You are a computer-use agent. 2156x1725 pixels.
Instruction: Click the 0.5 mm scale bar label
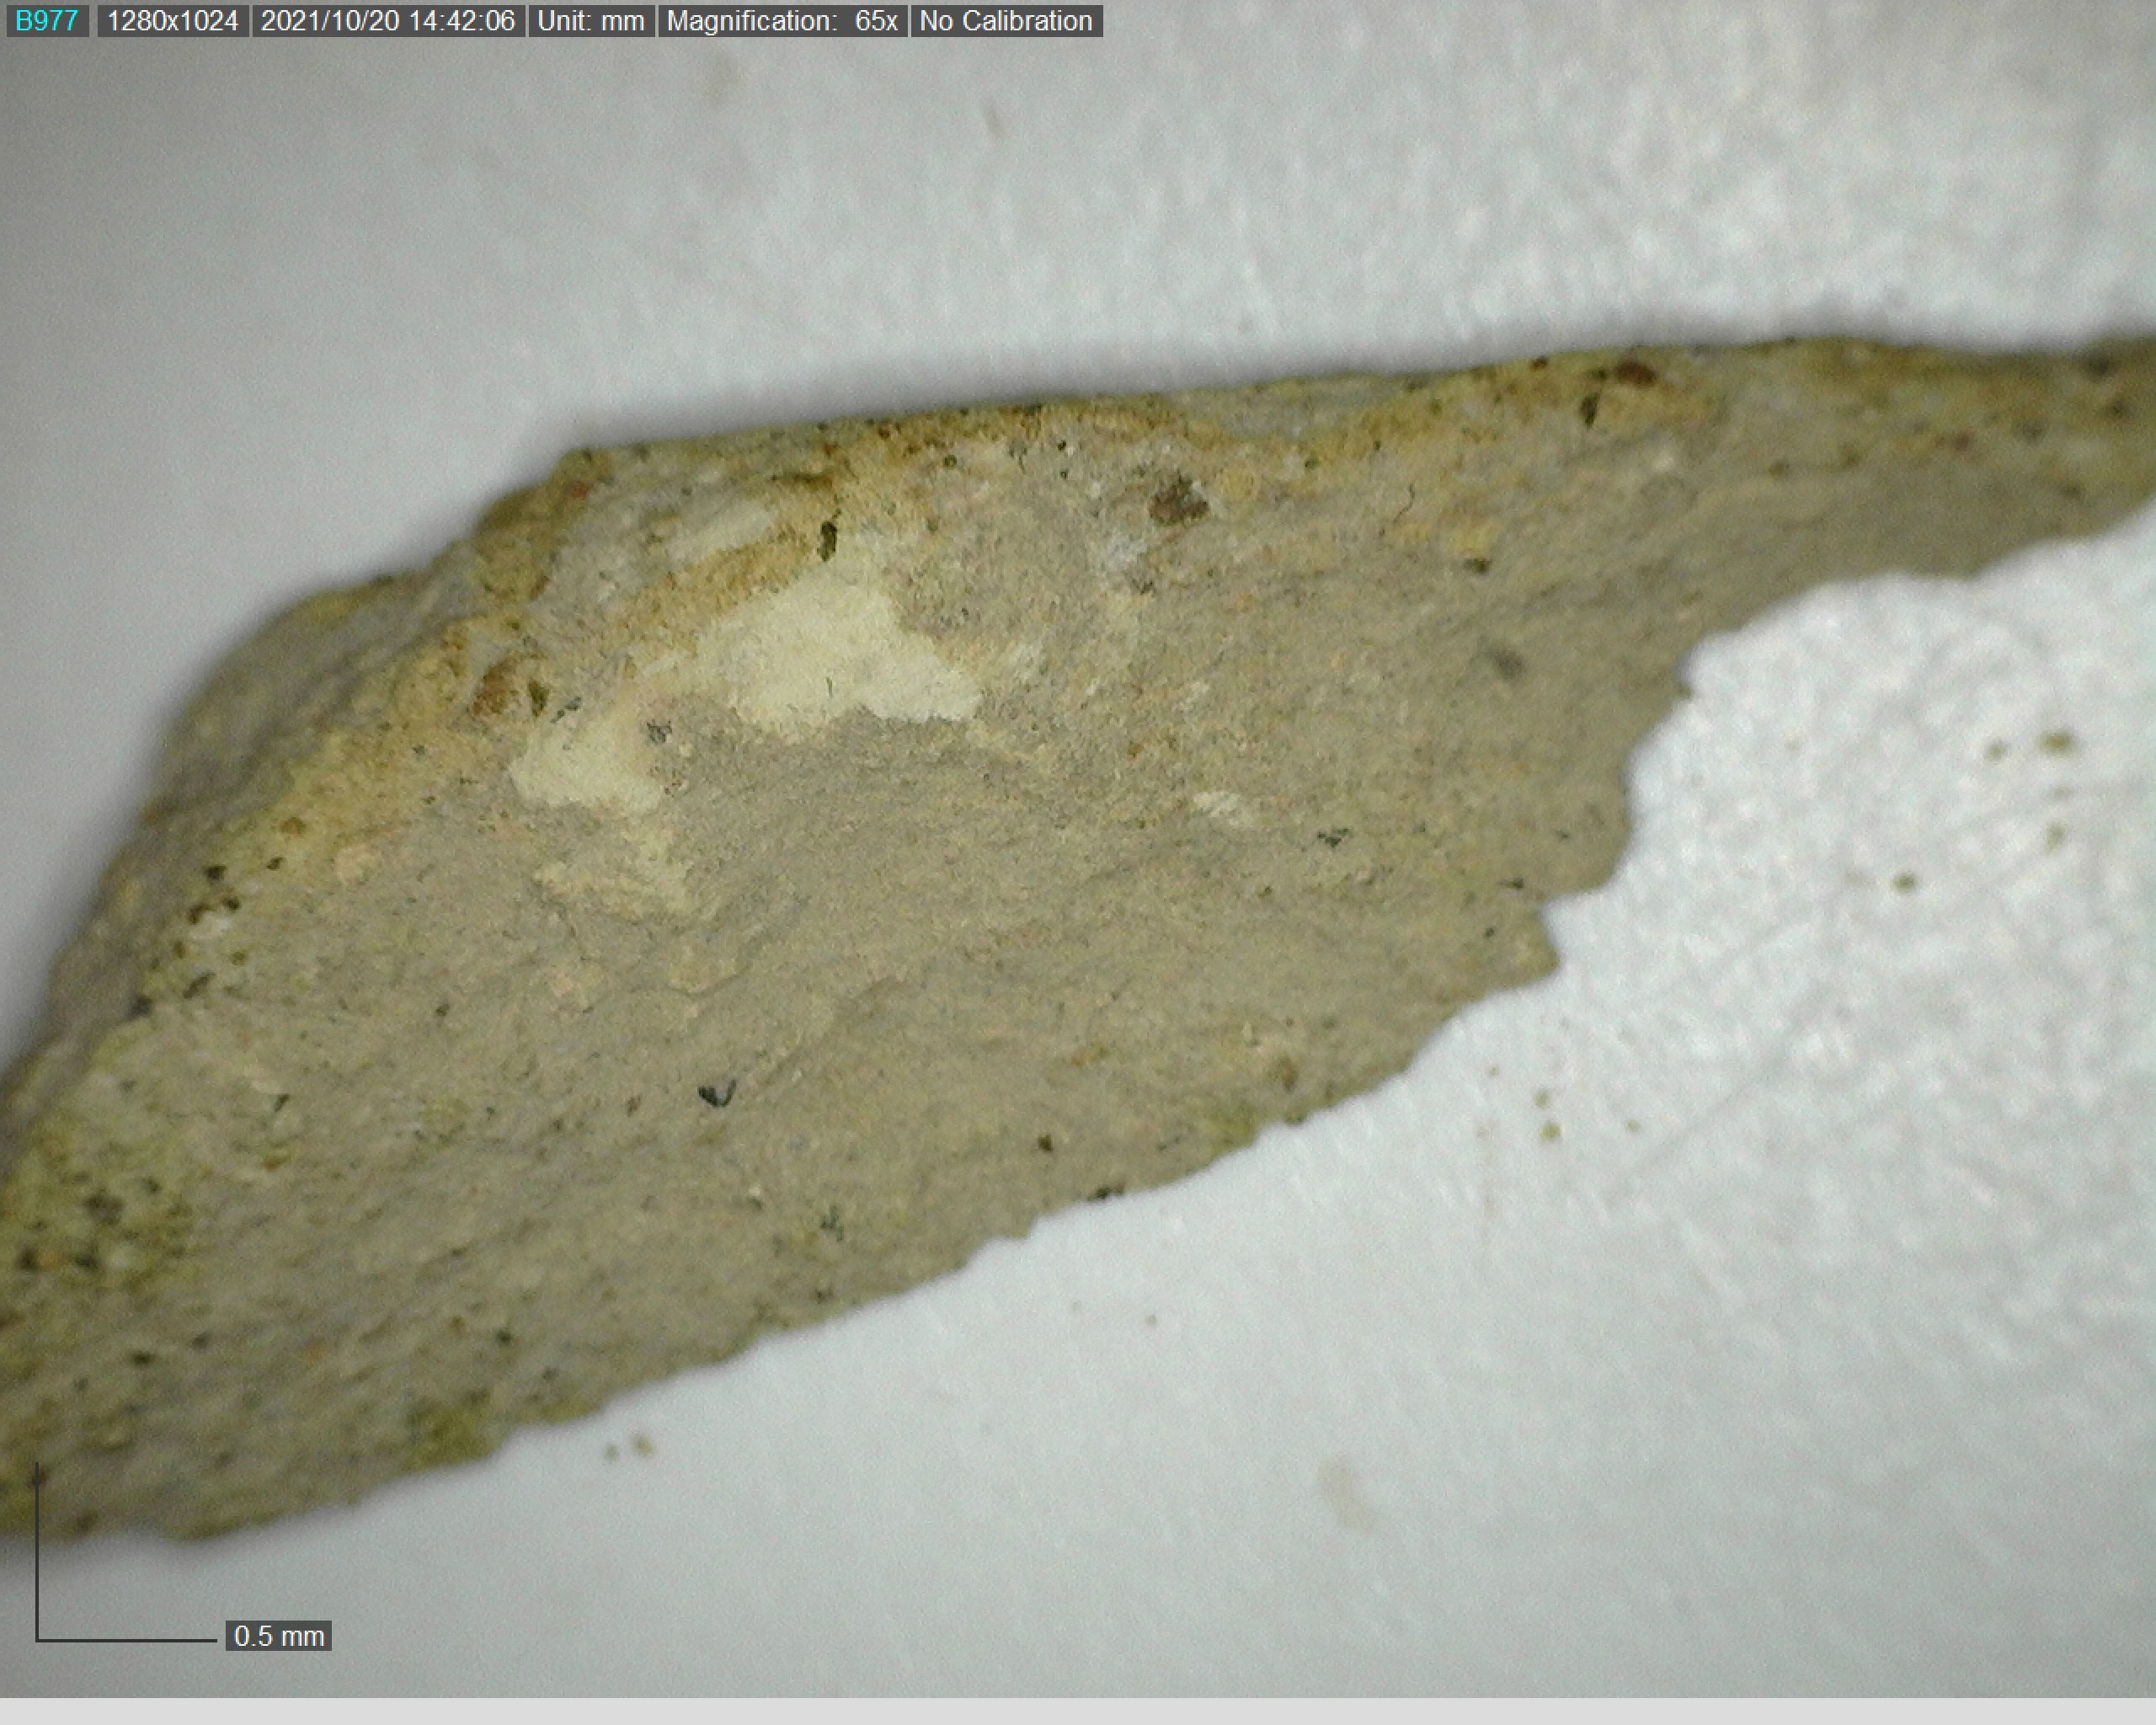coord(278,1636)
